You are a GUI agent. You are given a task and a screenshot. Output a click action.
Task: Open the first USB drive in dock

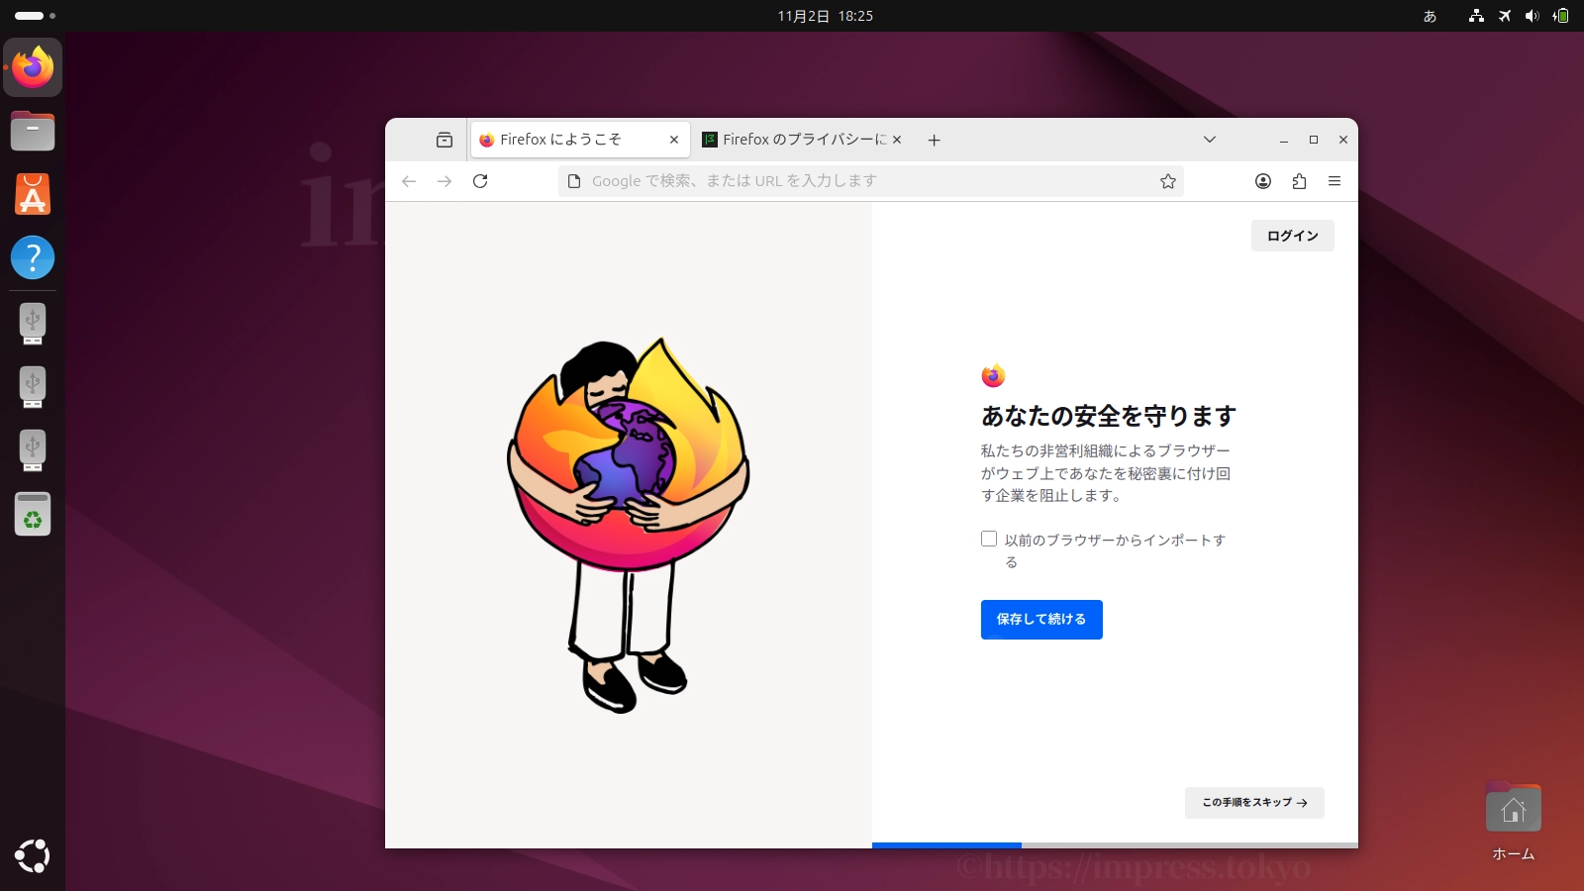coord(33,324)
